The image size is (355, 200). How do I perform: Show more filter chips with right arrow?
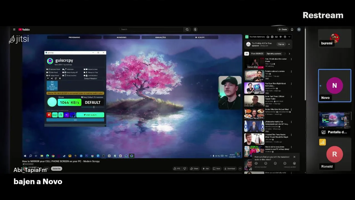coord(289,54)
